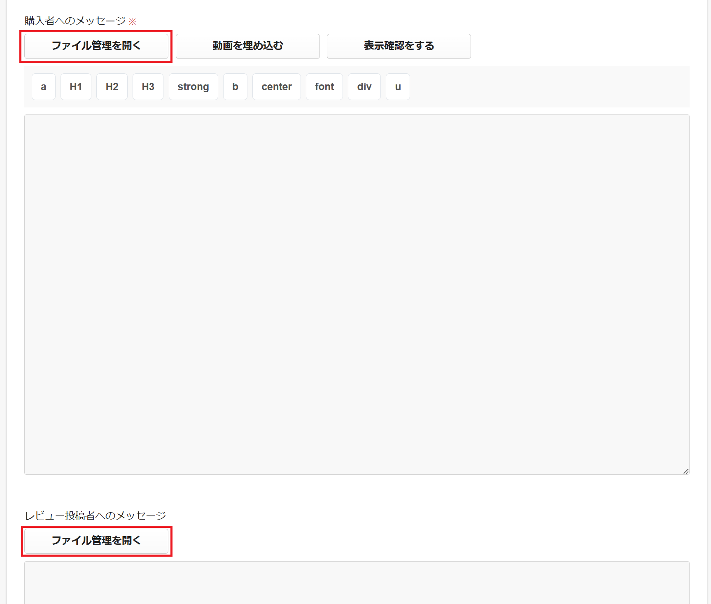Open file manager for the purchaser message
Image resolution: width=711 pixels, height=604 pixels.
(96, 46)
